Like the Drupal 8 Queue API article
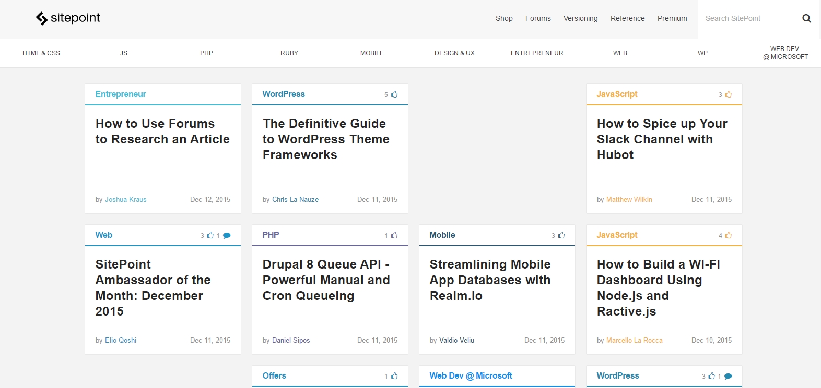Viewport: 821px width, 388px height. pyautogui.click(x=394, y=235)
